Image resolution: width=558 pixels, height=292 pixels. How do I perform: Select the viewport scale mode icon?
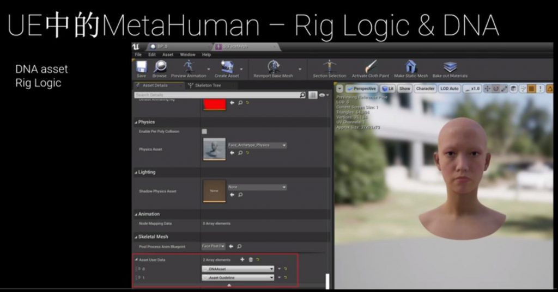pyautogui.click(x=504, y=89)
